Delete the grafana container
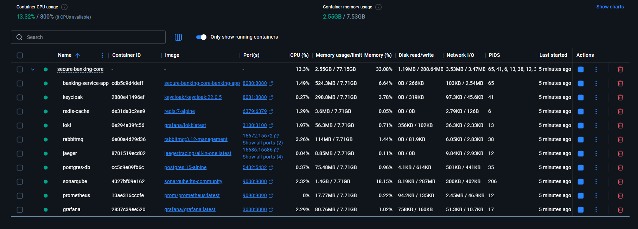638x229 pixels. [620, 210]
